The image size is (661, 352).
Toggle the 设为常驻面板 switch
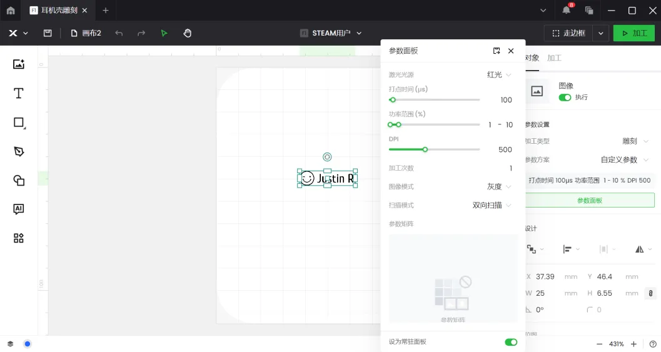point(511,342)
